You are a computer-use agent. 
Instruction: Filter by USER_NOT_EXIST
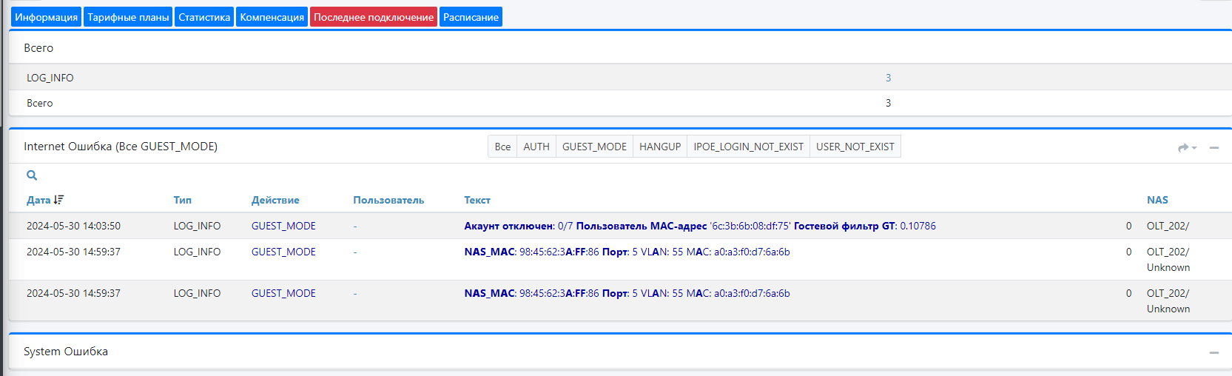855,147
